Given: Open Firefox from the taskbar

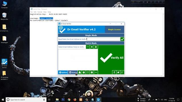Looking at the screenshot, I should coord(75,99).
